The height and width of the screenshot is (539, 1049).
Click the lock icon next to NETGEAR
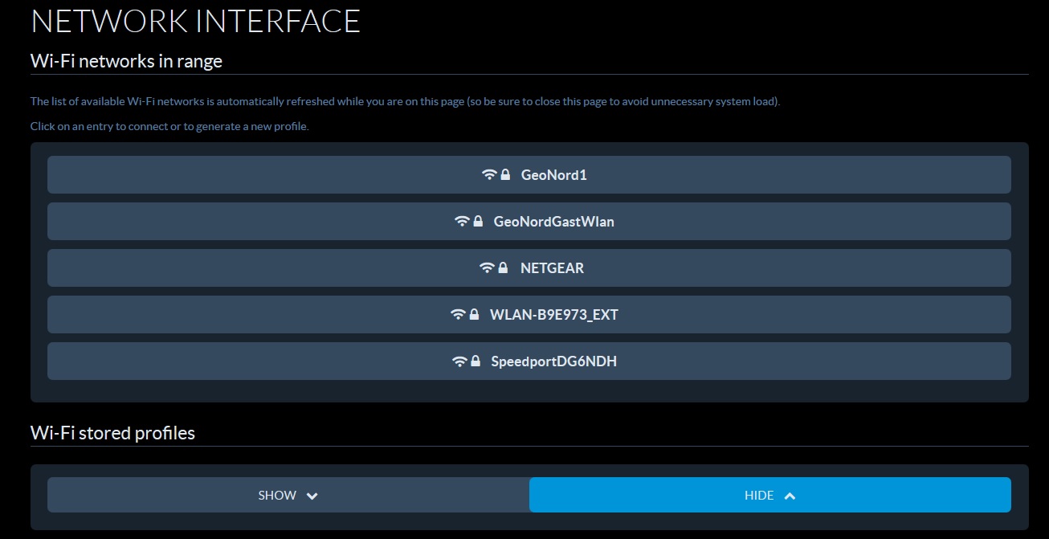pos(503,267)
